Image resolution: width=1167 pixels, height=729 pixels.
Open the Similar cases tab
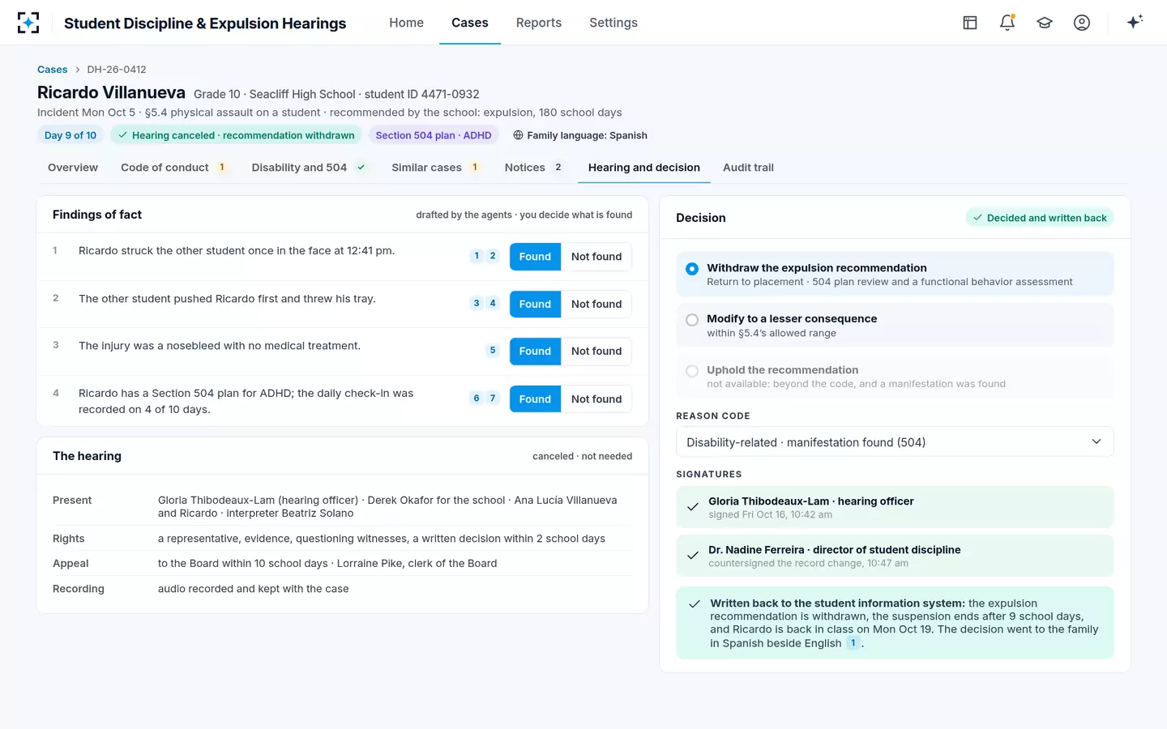(436, 168)
